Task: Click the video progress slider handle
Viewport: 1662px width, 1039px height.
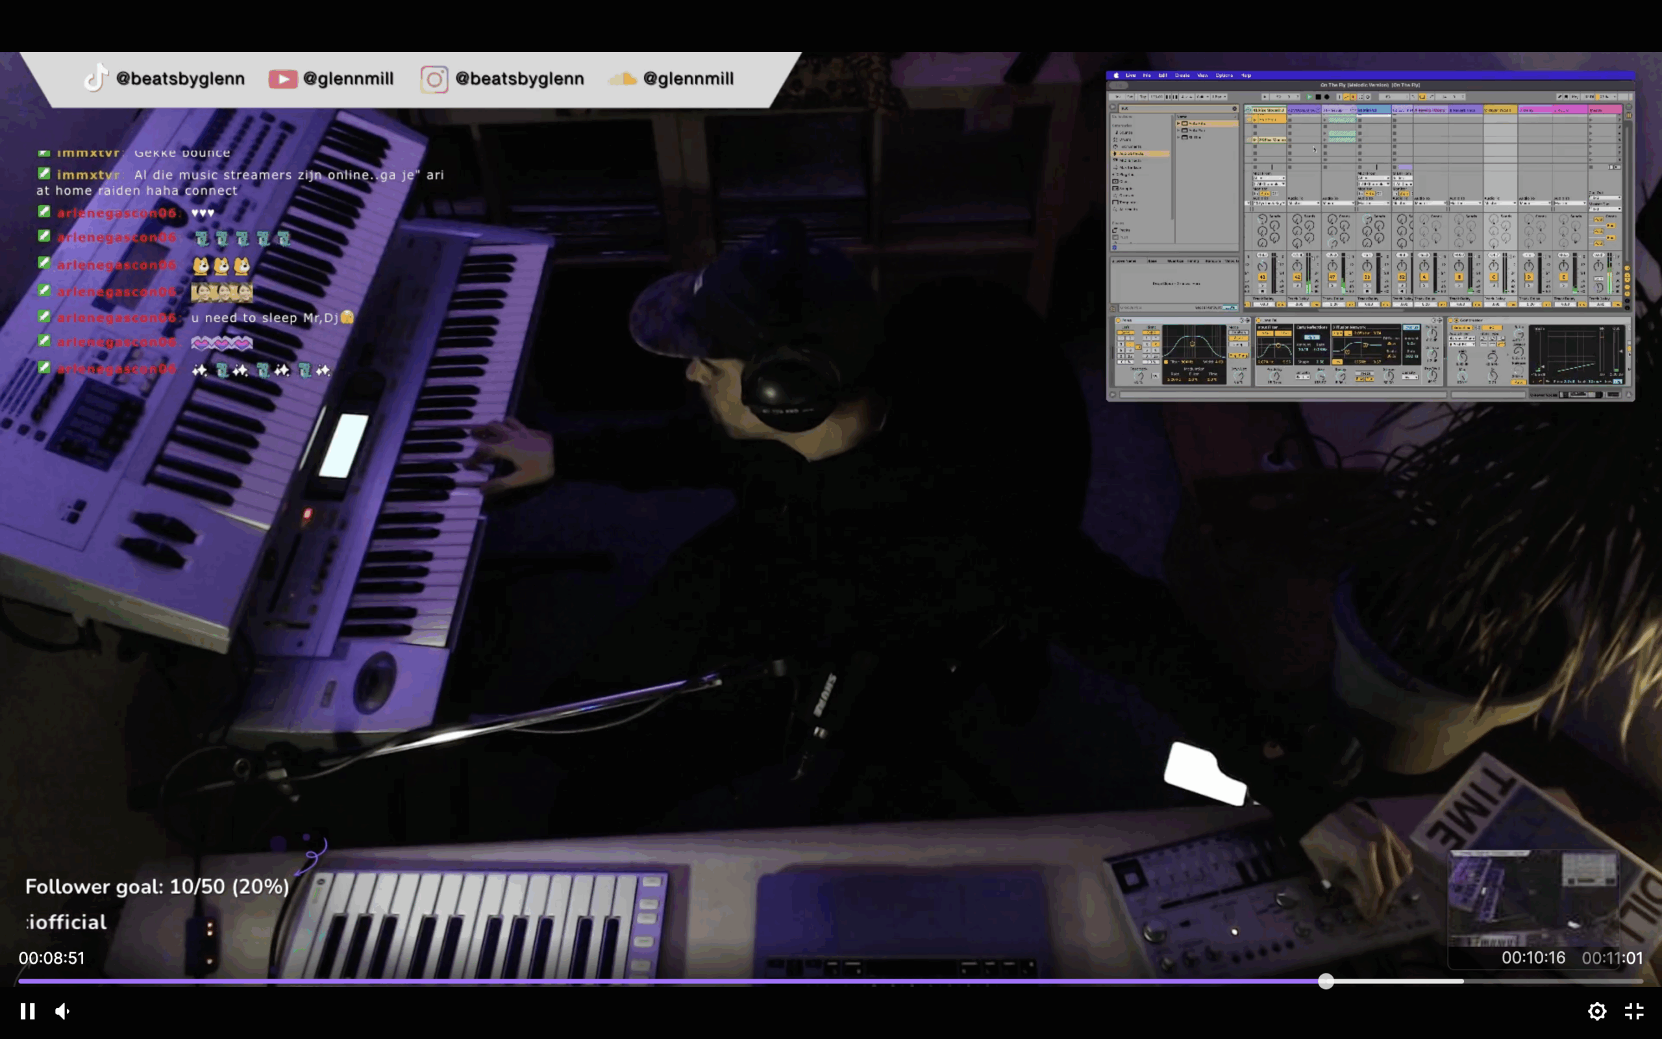Action: [1326, 981]
